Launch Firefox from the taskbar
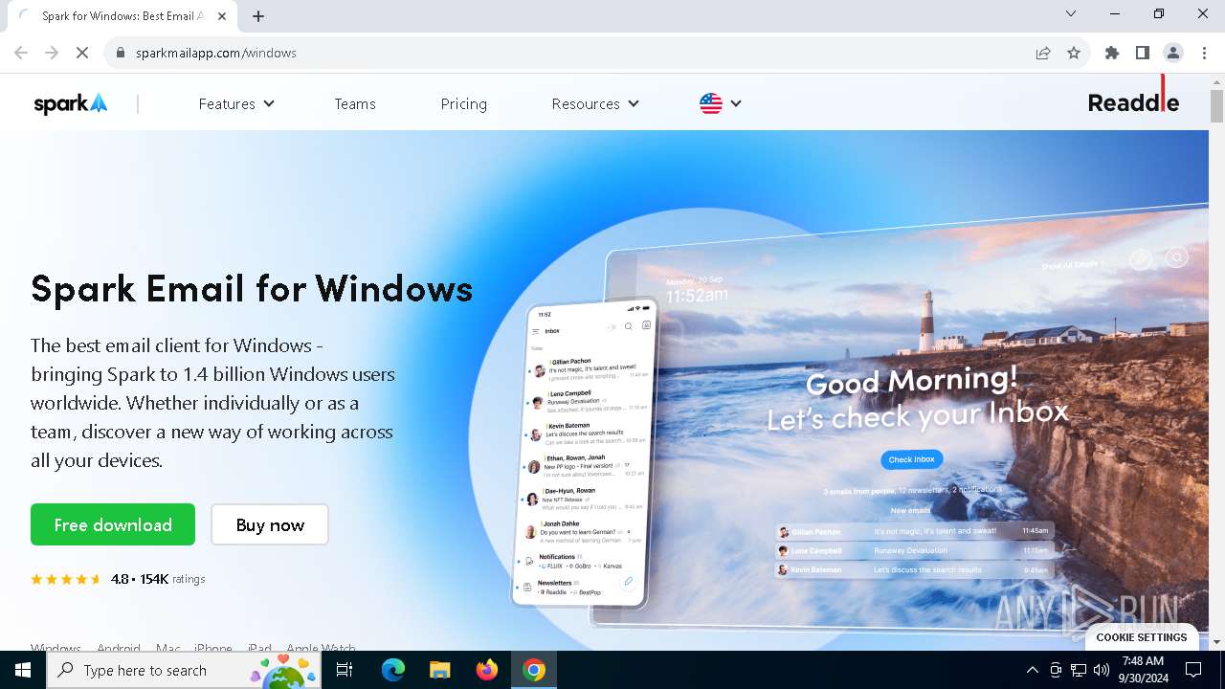 click(x=487, y=670)
